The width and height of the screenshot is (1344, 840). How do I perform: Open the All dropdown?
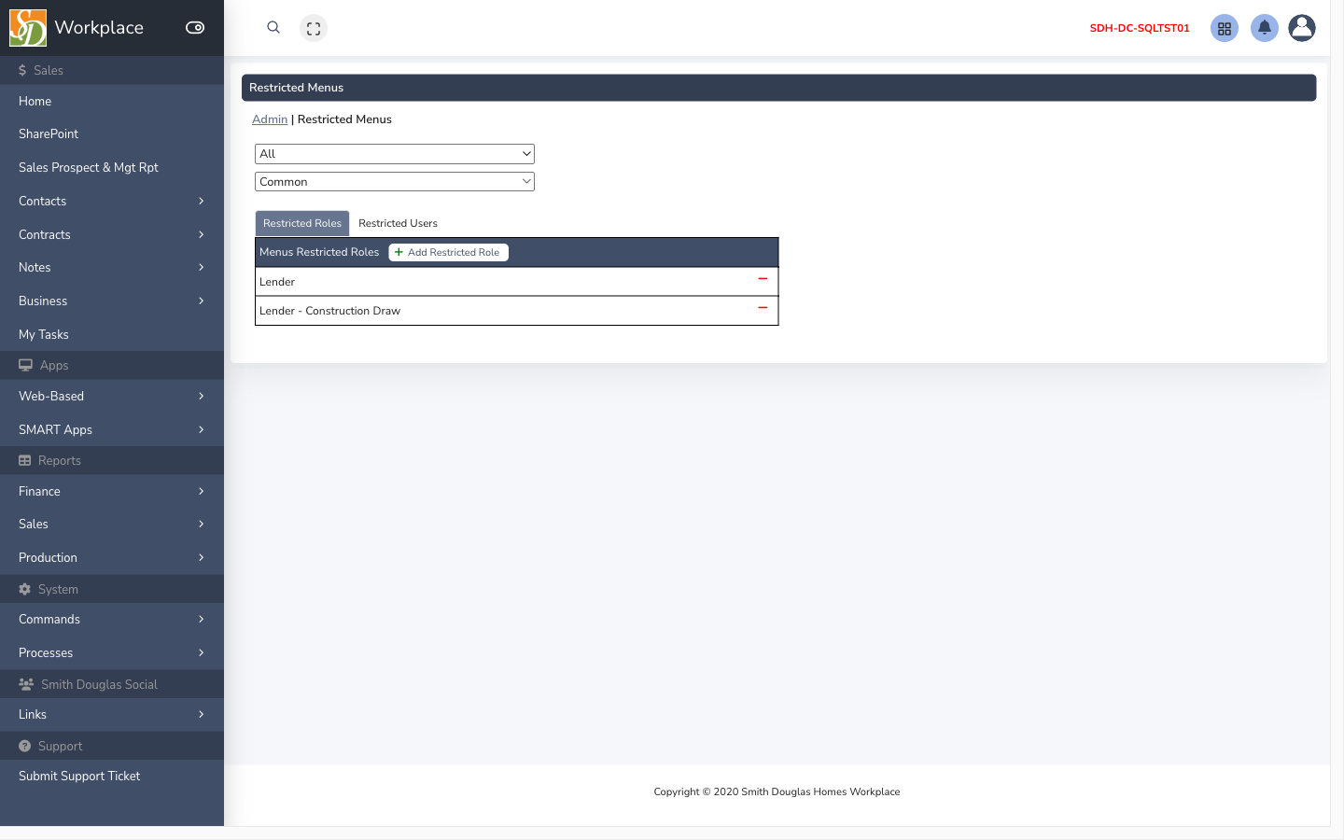395,154
